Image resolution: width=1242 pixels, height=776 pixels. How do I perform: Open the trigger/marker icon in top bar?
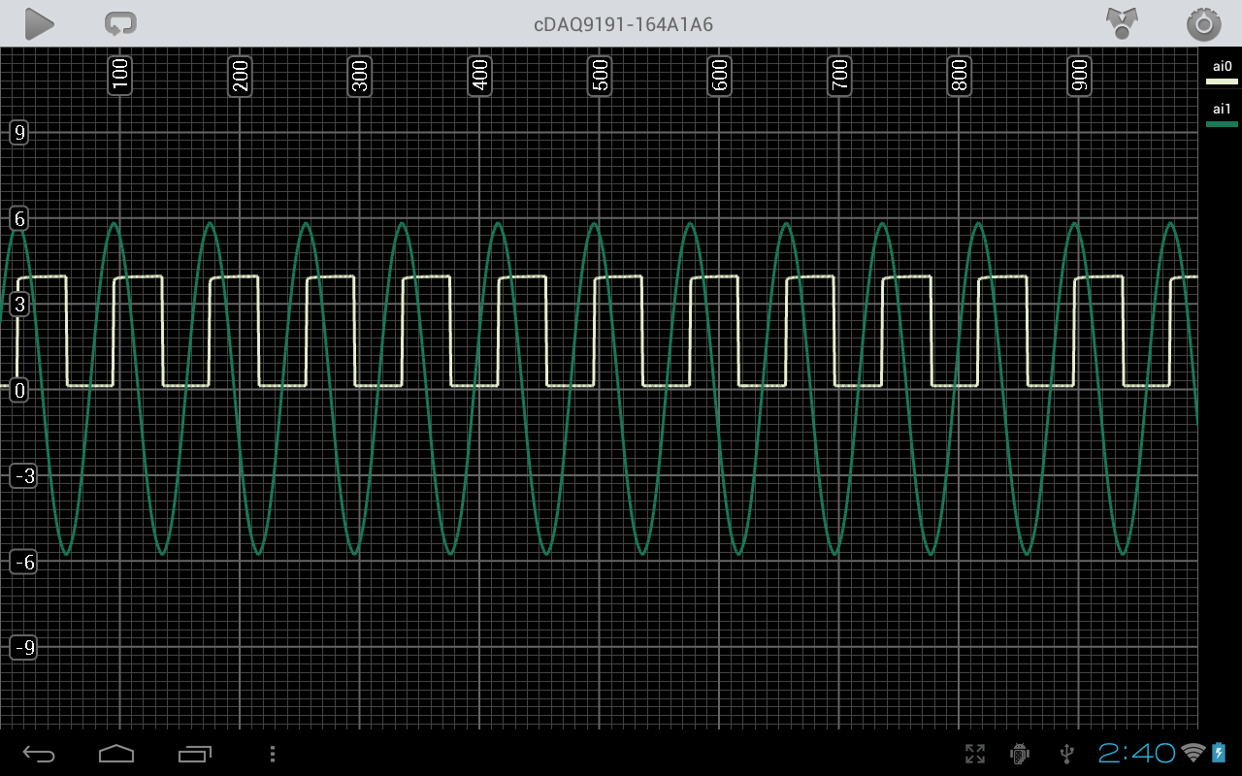click(1123, 23)
